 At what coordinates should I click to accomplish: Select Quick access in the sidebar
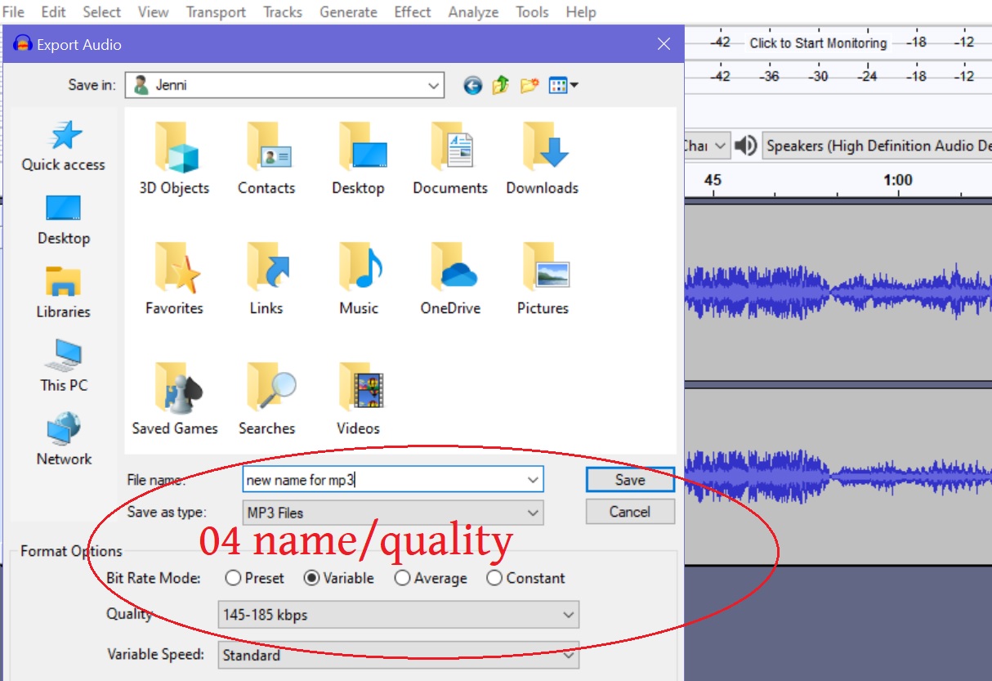(64, 147)
